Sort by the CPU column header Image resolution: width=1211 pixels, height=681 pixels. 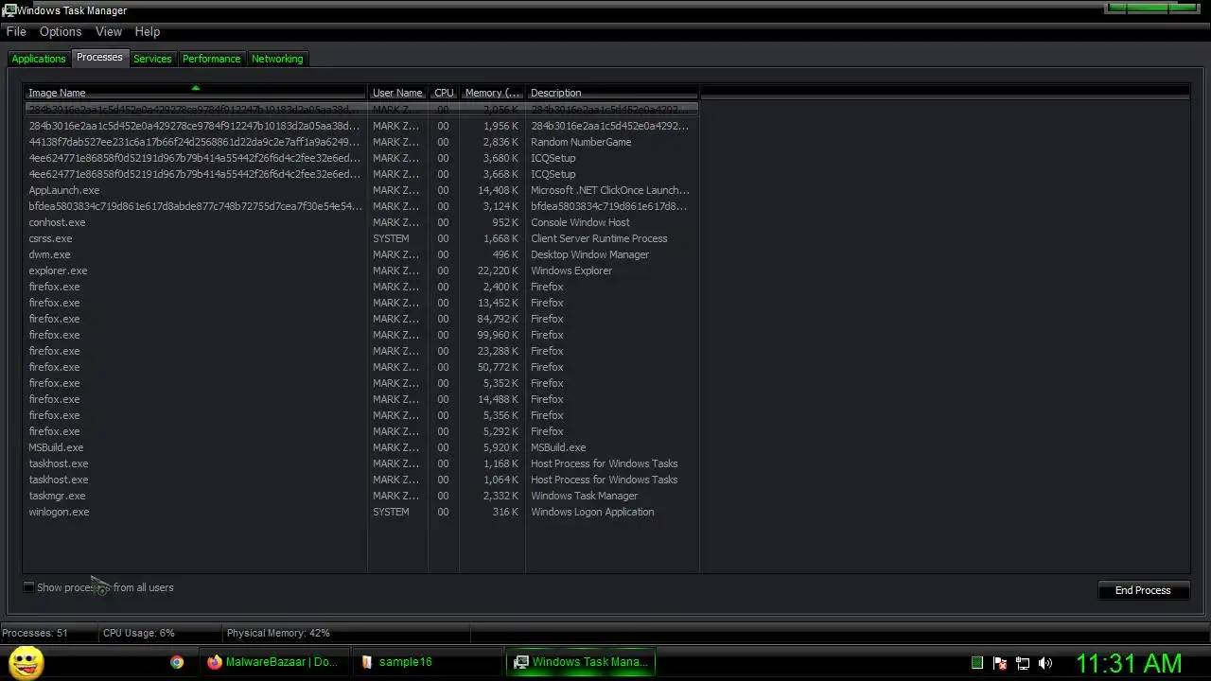pos(444,93)
